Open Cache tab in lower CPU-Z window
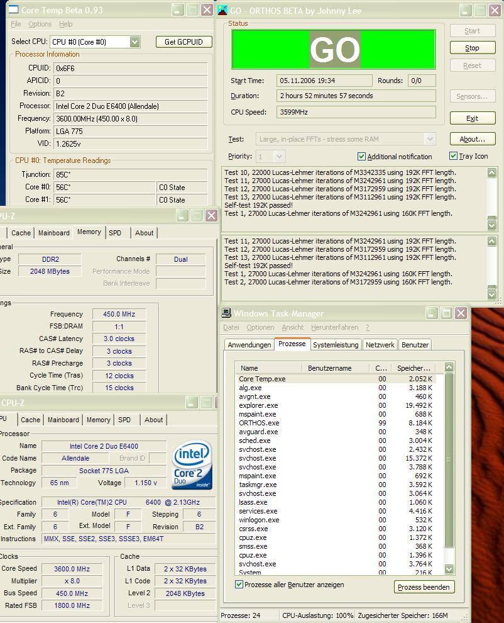 (x=30, y=420)
